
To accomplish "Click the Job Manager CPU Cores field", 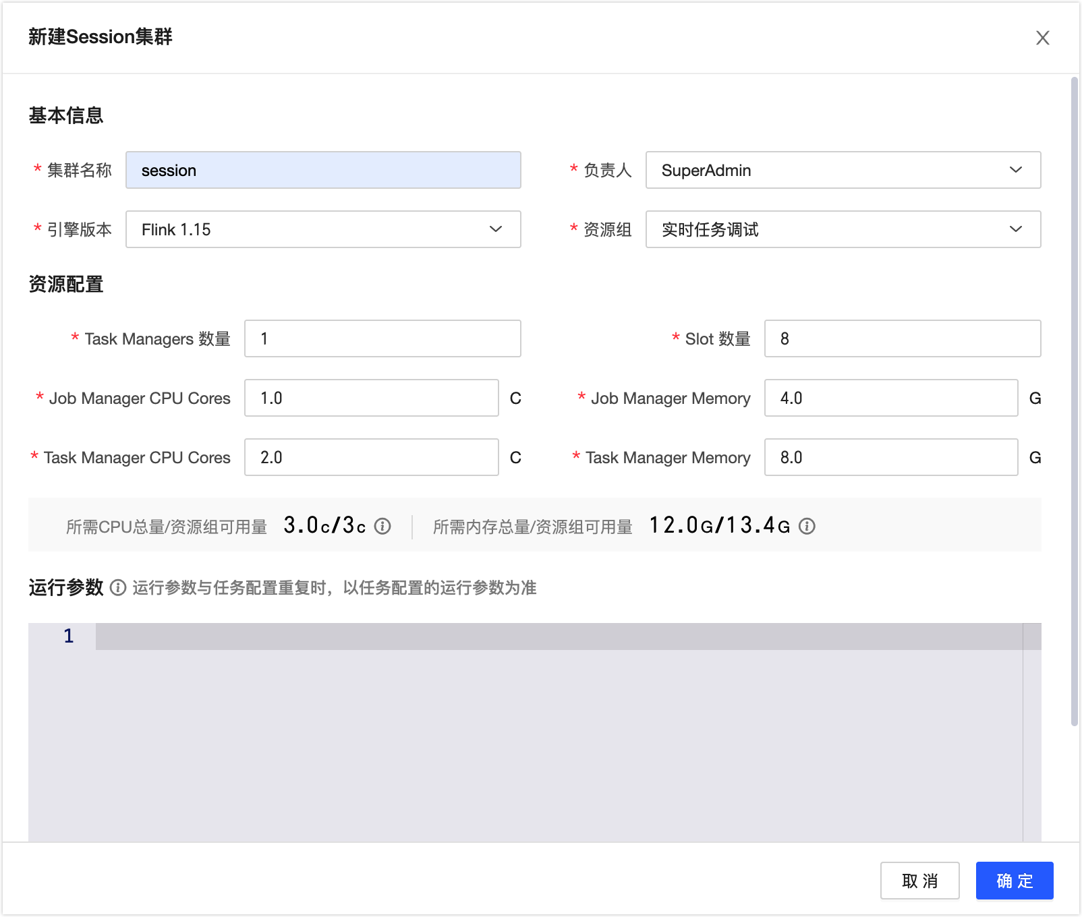I will coord(372,398).
